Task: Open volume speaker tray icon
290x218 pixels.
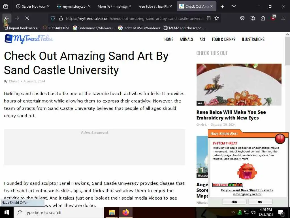Action: [x=253, y=212]
